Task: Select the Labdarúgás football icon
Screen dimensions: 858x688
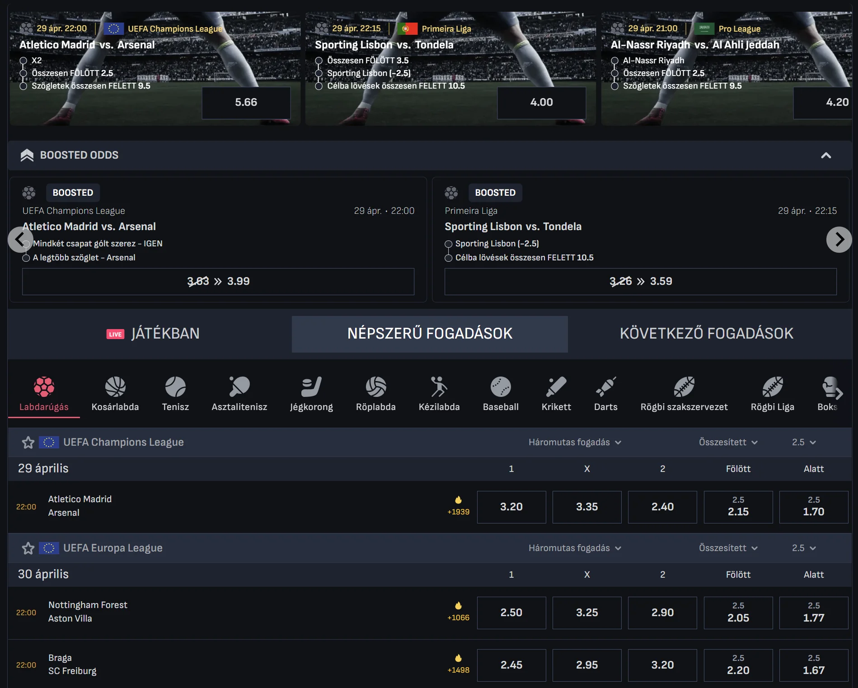Action: click(x=44, y=386)
